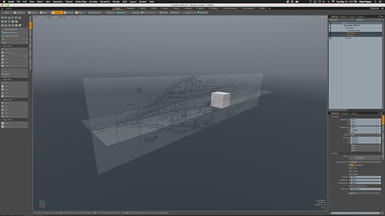This screenshot has width=385, height=216.
Task: Open the Action Center dropdown
Action: point(94,13)
